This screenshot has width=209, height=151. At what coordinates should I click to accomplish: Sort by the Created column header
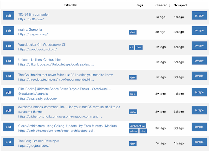pyautogui.click(x=163, y=5)
